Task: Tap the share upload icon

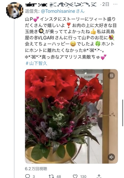Action: tap(99, 176)
